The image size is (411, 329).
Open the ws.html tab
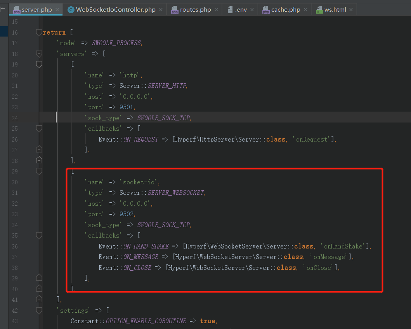(335, 10)
